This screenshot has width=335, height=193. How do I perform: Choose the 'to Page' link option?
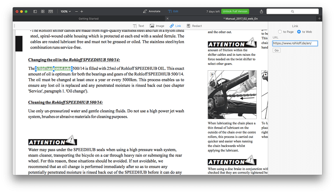tap(286, 31)
